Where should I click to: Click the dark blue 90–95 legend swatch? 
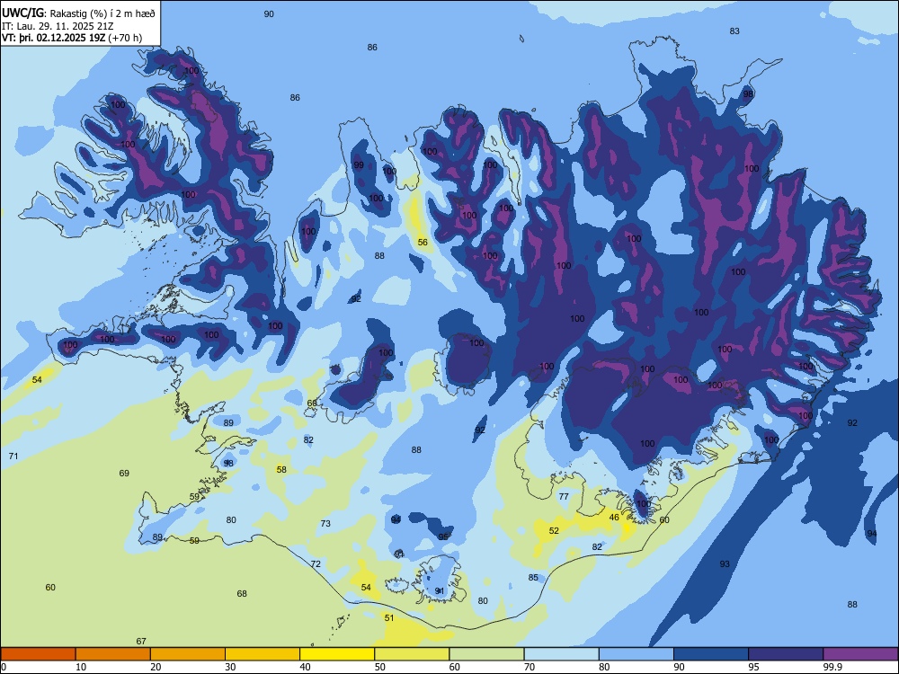pos(711,654)
